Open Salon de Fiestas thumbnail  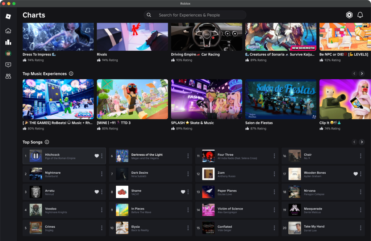[281, 99]
